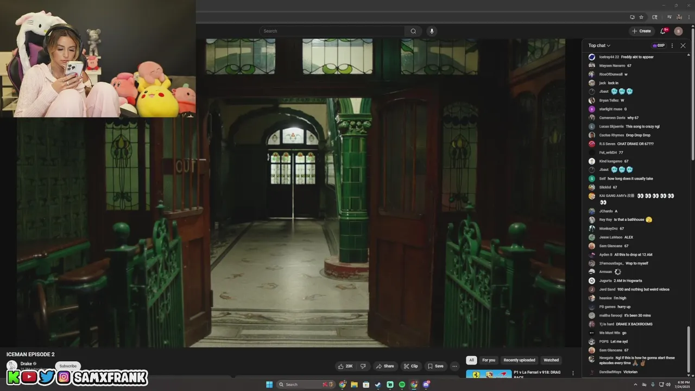Click the video player area

point(290,193)
